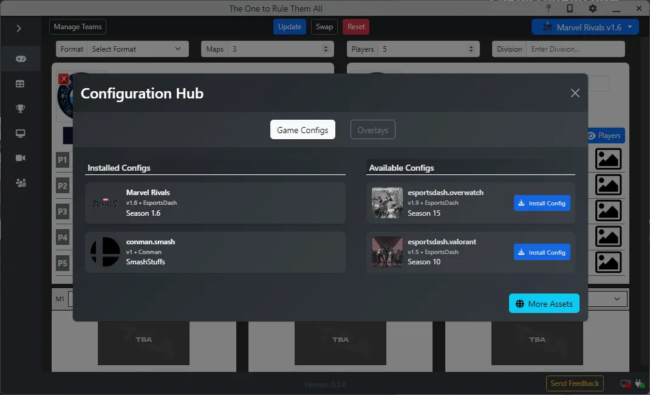650x395 pixels.
Task: Expand the sidebar with the chevron arrow
Action: click(19, 29)
